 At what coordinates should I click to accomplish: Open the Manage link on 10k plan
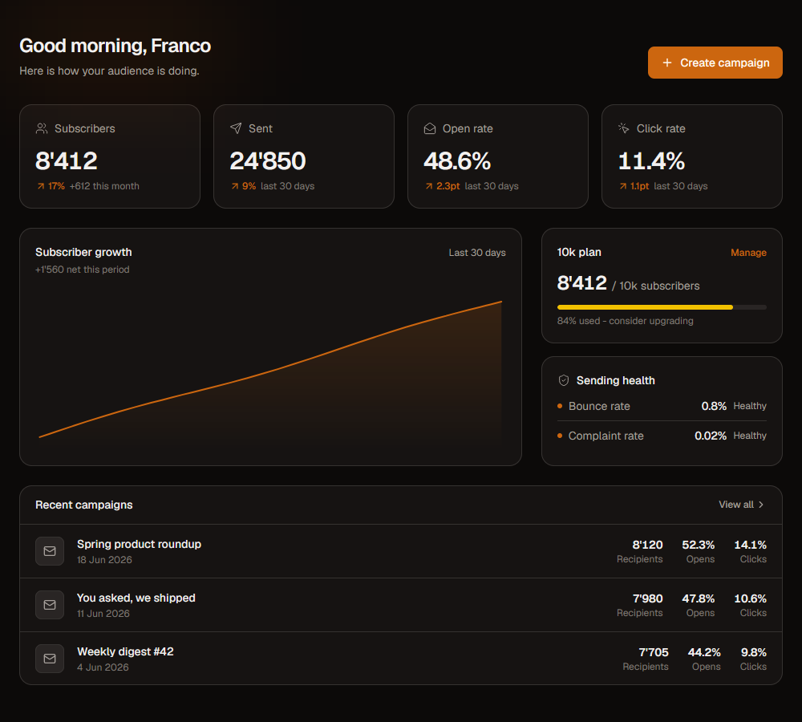(x=748, y=253)
